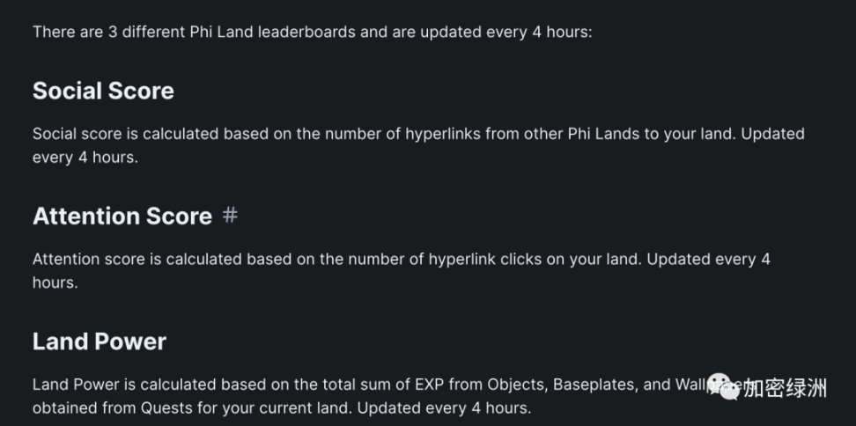856x426 pixels.
Task: Click the Social score description paragraph
Action: point(418,145)
